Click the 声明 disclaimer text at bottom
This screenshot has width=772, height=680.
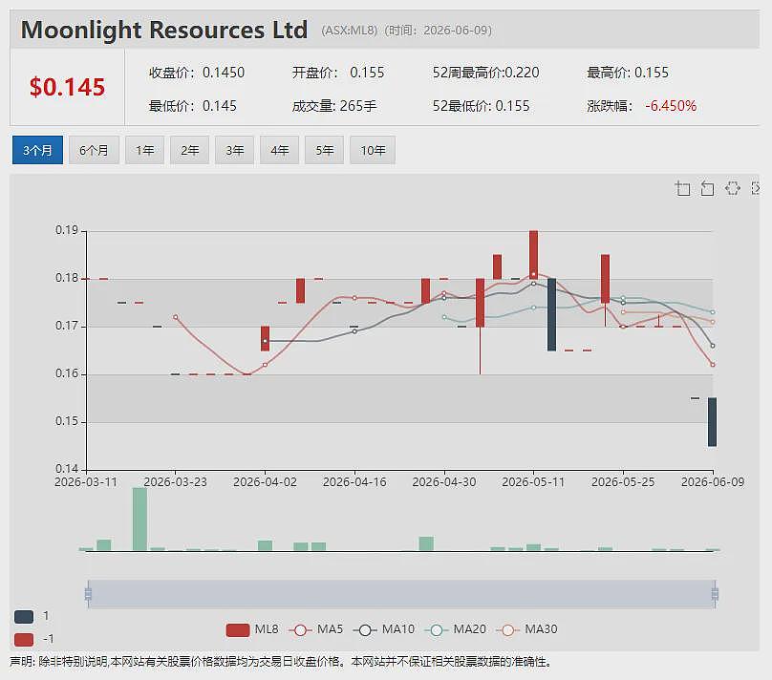280,662
